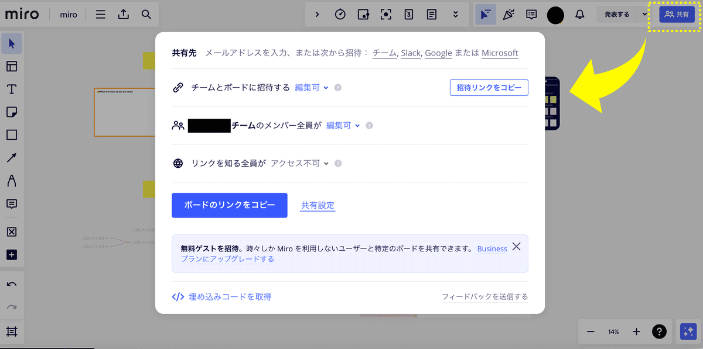Select the Connection line arrow tool
Screen dimensions: 703x349
click(x=12, y=158)
